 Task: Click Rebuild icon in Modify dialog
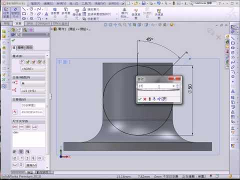tap(149, 99)
